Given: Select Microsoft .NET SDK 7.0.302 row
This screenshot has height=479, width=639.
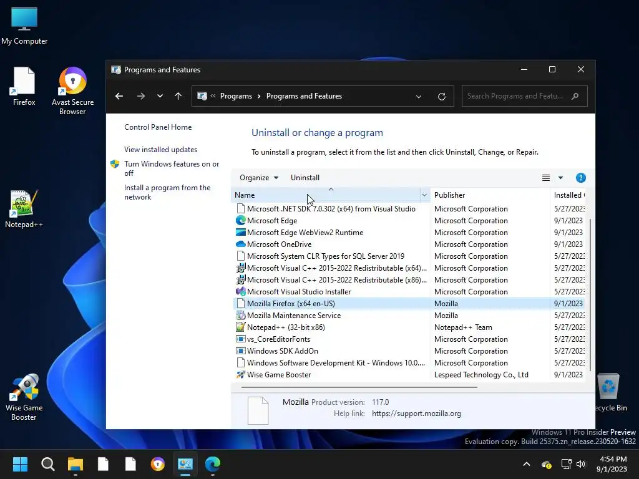Looking at the screenshot, I should (409, 208).
